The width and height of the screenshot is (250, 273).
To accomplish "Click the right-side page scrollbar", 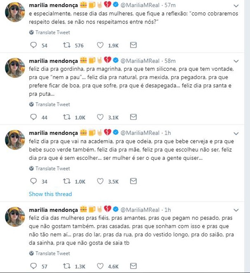I will (247, 137).
